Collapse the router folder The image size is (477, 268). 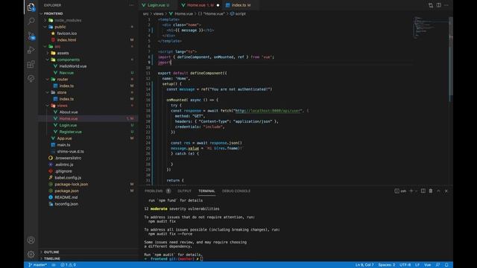48,80
